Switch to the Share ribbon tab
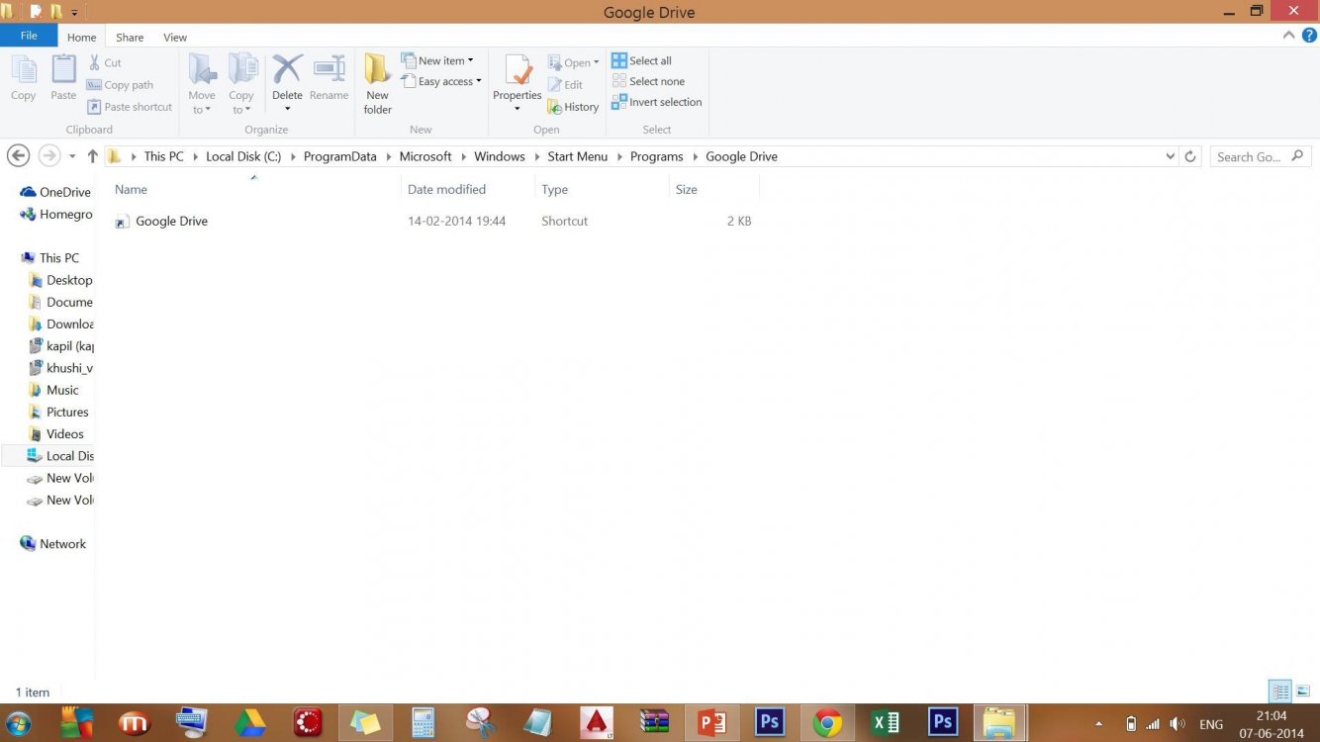 (x=130, y=38)
